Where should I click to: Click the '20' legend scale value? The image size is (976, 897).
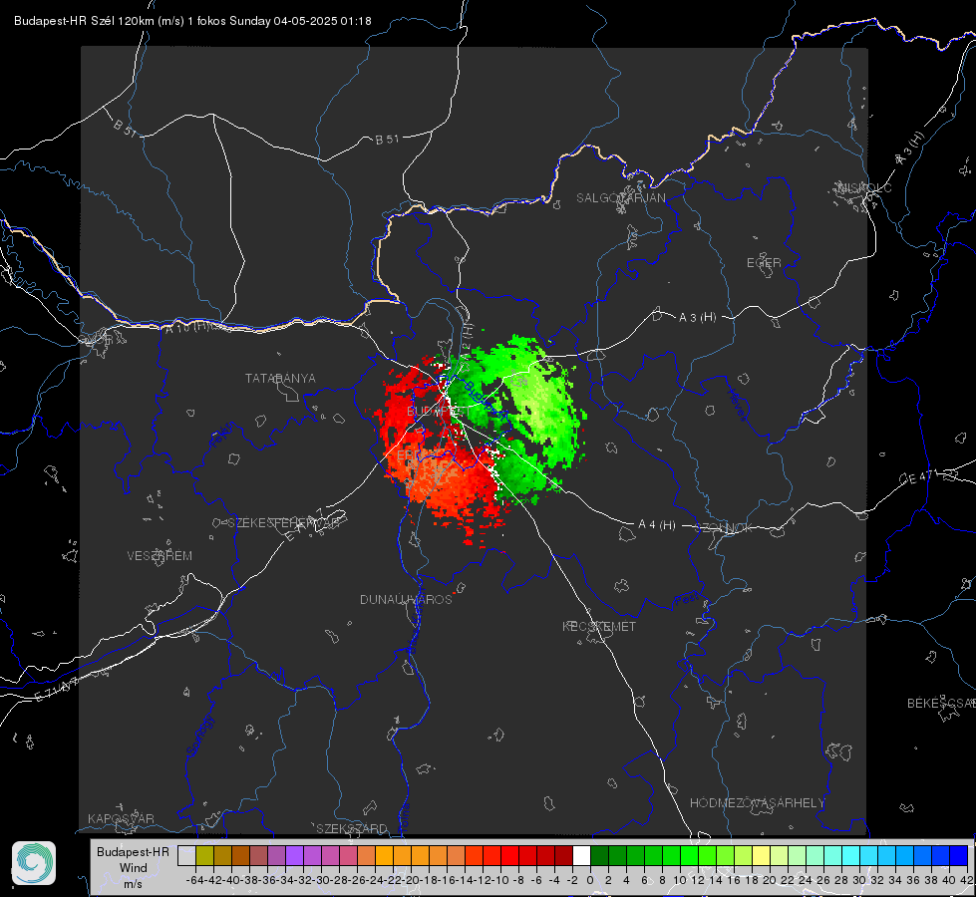point(770,880)
